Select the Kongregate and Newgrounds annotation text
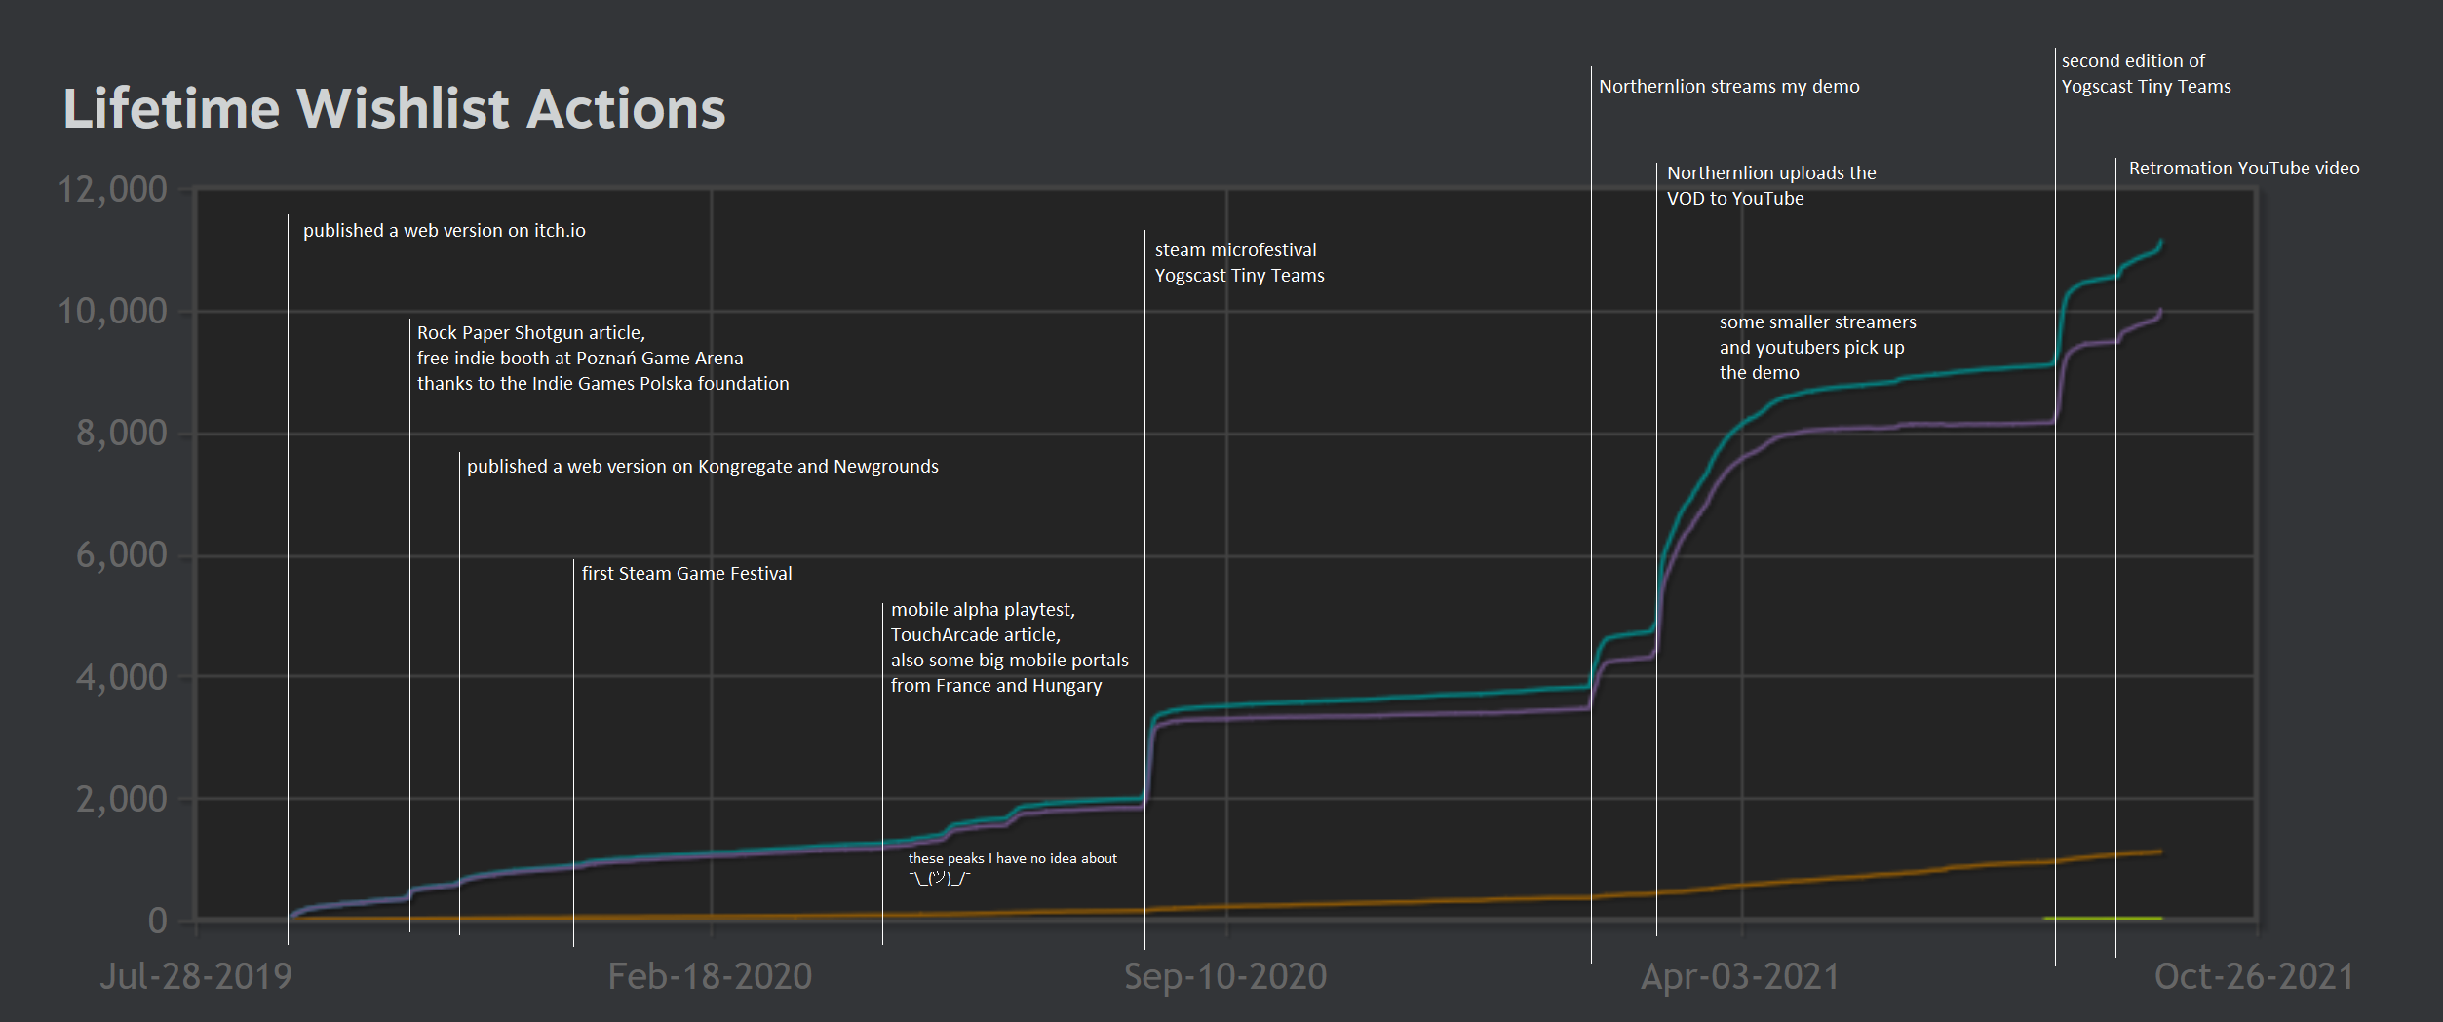Screen dimensions: 2443x1022 click(702, 467)
